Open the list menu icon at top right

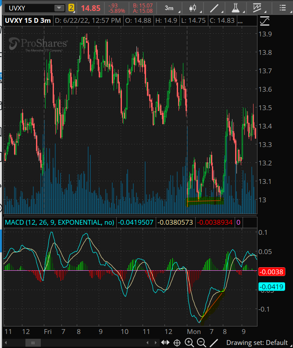(x=283, y=8)
